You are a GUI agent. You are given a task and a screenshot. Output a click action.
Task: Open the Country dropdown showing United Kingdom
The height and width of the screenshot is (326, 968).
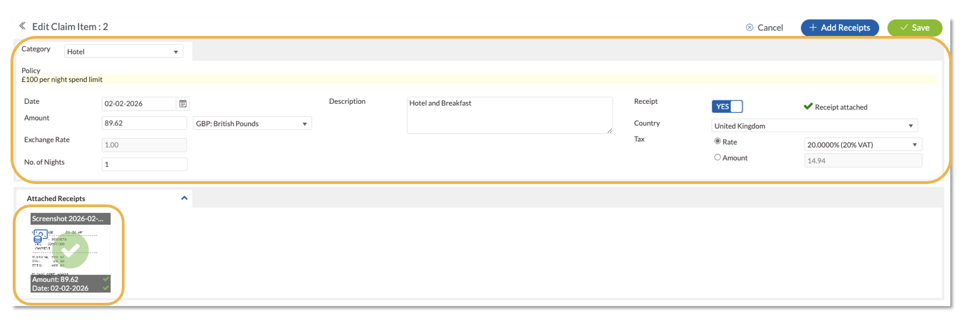coord(814,126)
